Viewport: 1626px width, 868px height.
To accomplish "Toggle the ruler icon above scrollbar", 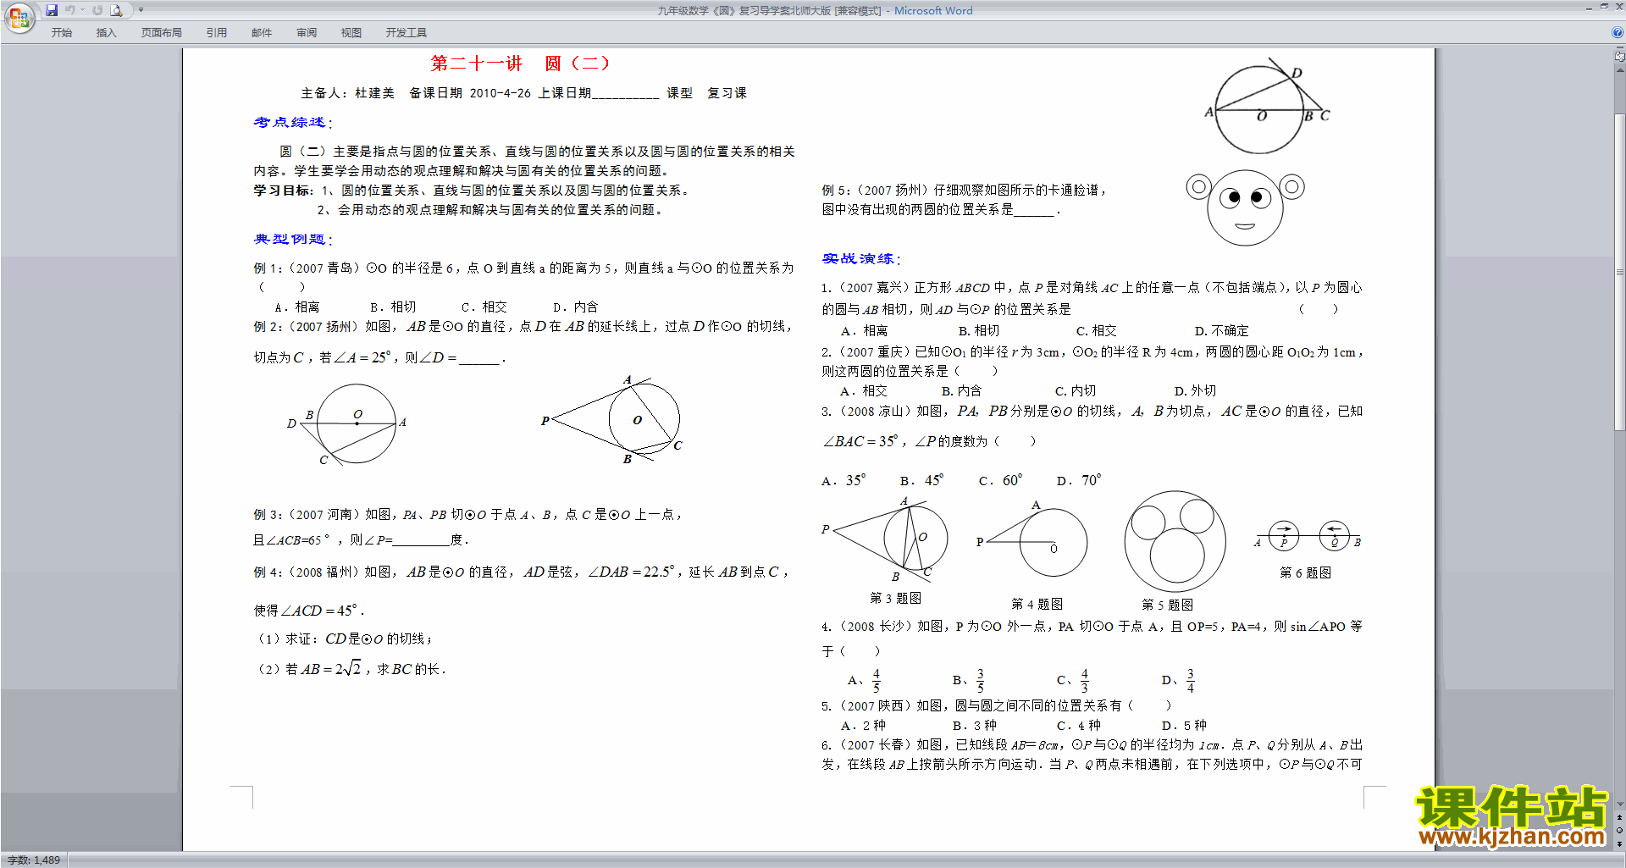I will [1620, 58].
